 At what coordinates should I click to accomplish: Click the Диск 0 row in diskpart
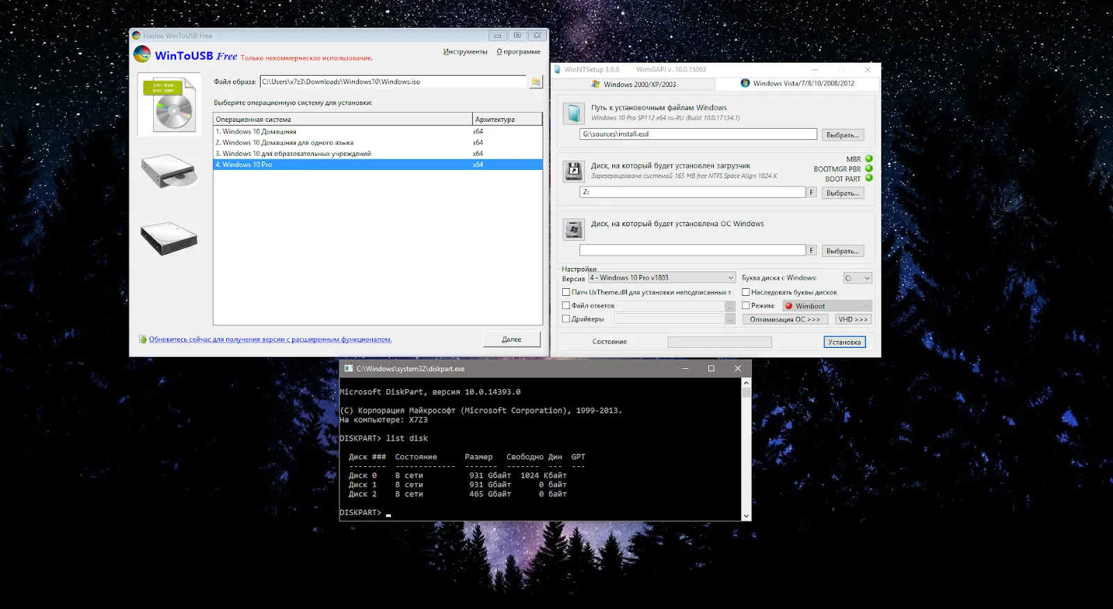(x=458, y=475)
